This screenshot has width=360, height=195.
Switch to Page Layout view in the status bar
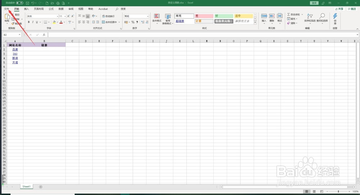[314, 191]
